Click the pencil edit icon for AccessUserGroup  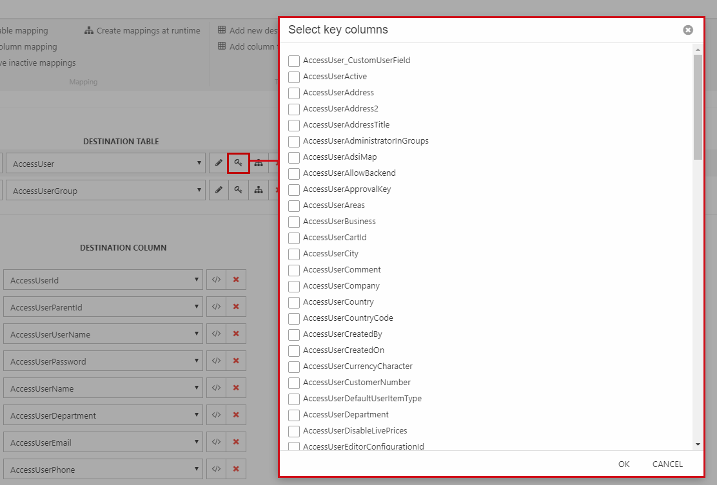click(x=219, y=190)
